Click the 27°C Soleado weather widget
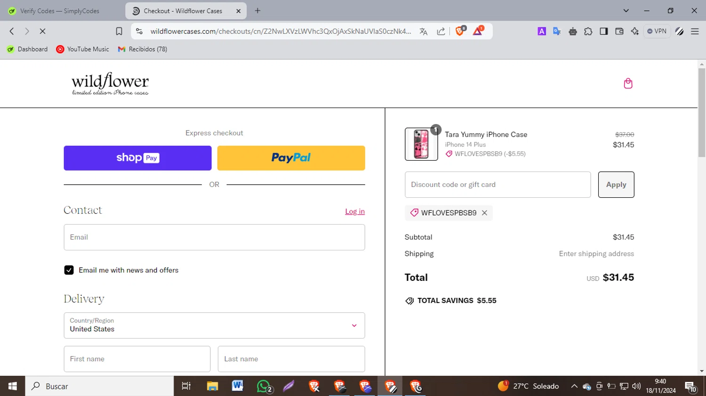 pyautogui.click(x=528, y=386)
